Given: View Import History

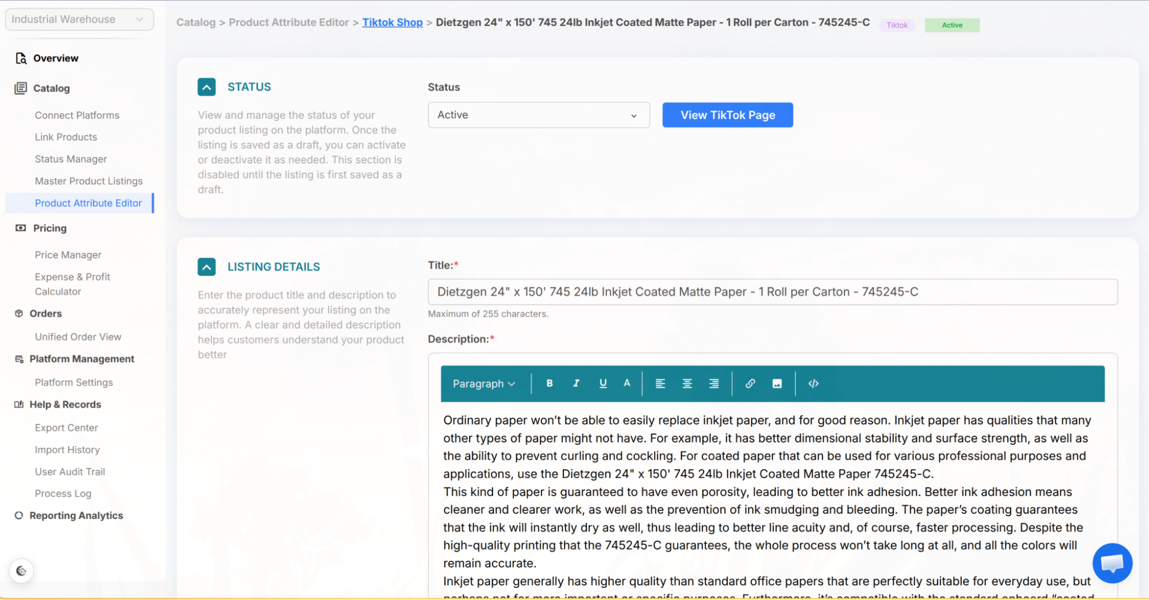Looking at the screenshot, I should tap(67, 449).
